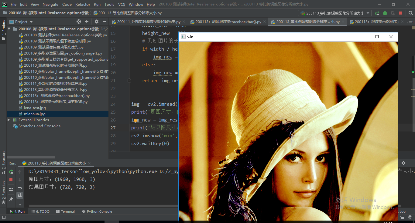This screenshot has width=415, height=223.
Task: Open Search Everywhere magnifier icon
Action: pos(410,13)
